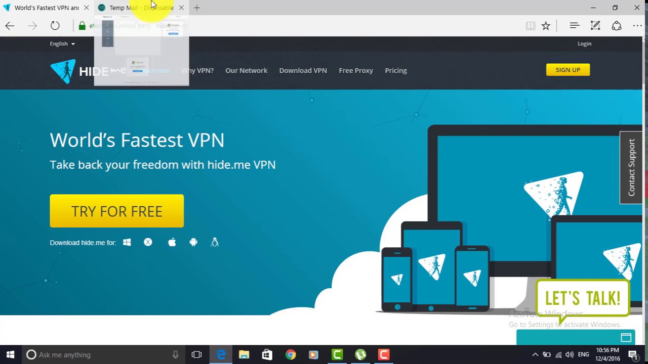Image resolution: width=648 pixels, height=364 pixels.
Task: Click the SIGN UP button
Action: [x=568, y=70]
